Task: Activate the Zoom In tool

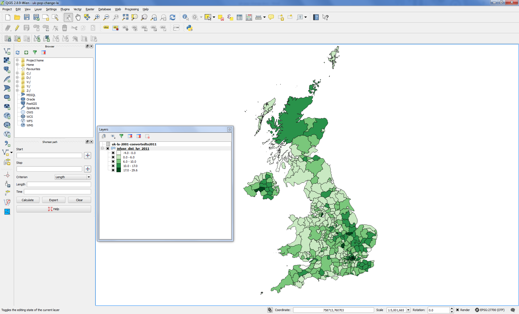Action: coord(97,17)
